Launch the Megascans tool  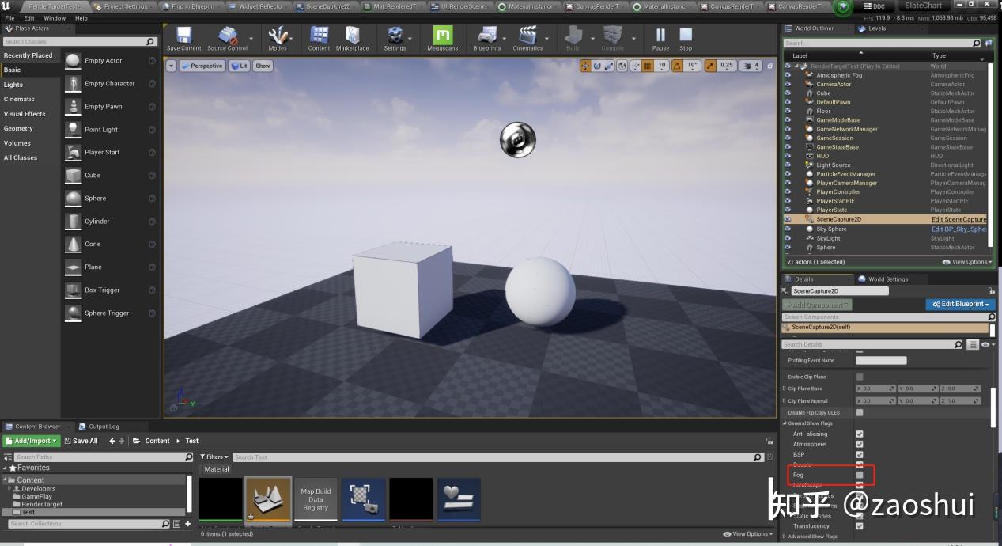coord(443,37)
